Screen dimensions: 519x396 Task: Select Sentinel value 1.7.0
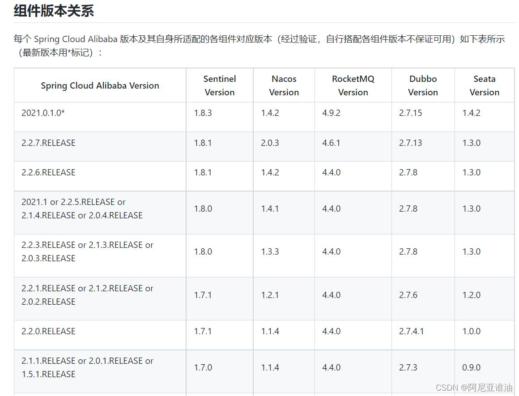point(203,367)
